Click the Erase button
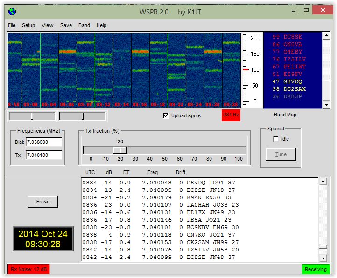The width and height of the screenshot is (337, 278). pyautogui.click(x=43, y=202)
